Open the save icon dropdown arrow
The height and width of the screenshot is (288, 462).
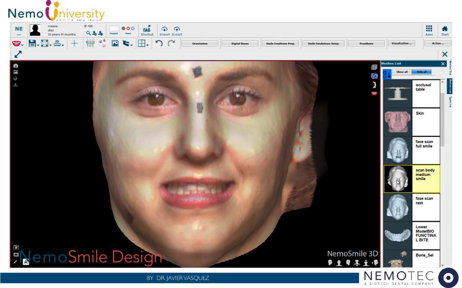pos(38,45)
